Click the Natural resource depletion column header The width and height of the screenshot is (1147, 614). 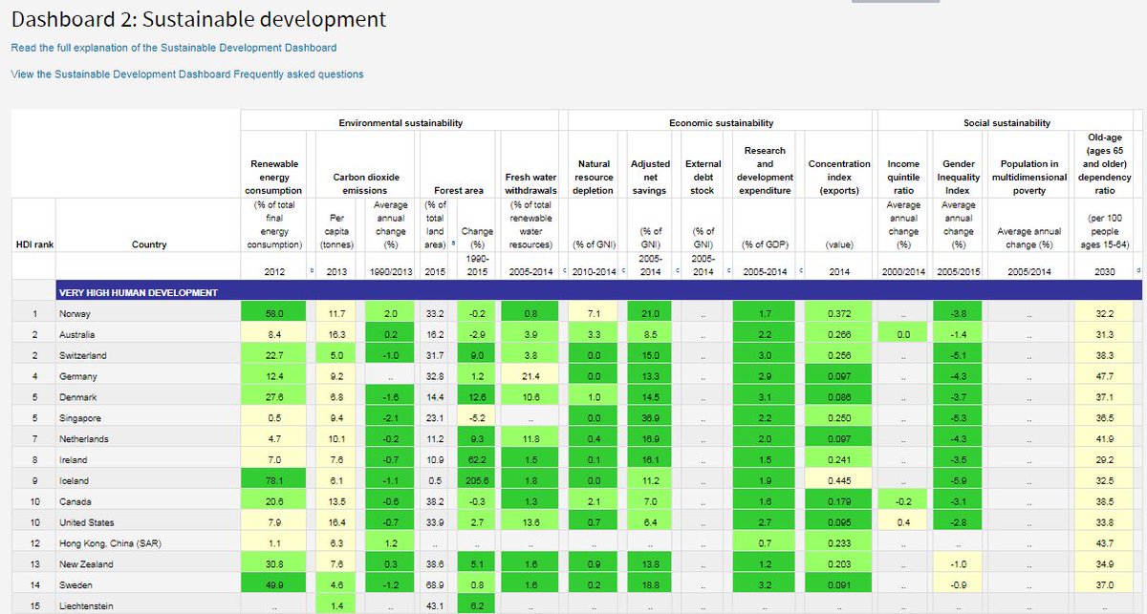click(x=595, y=178)
